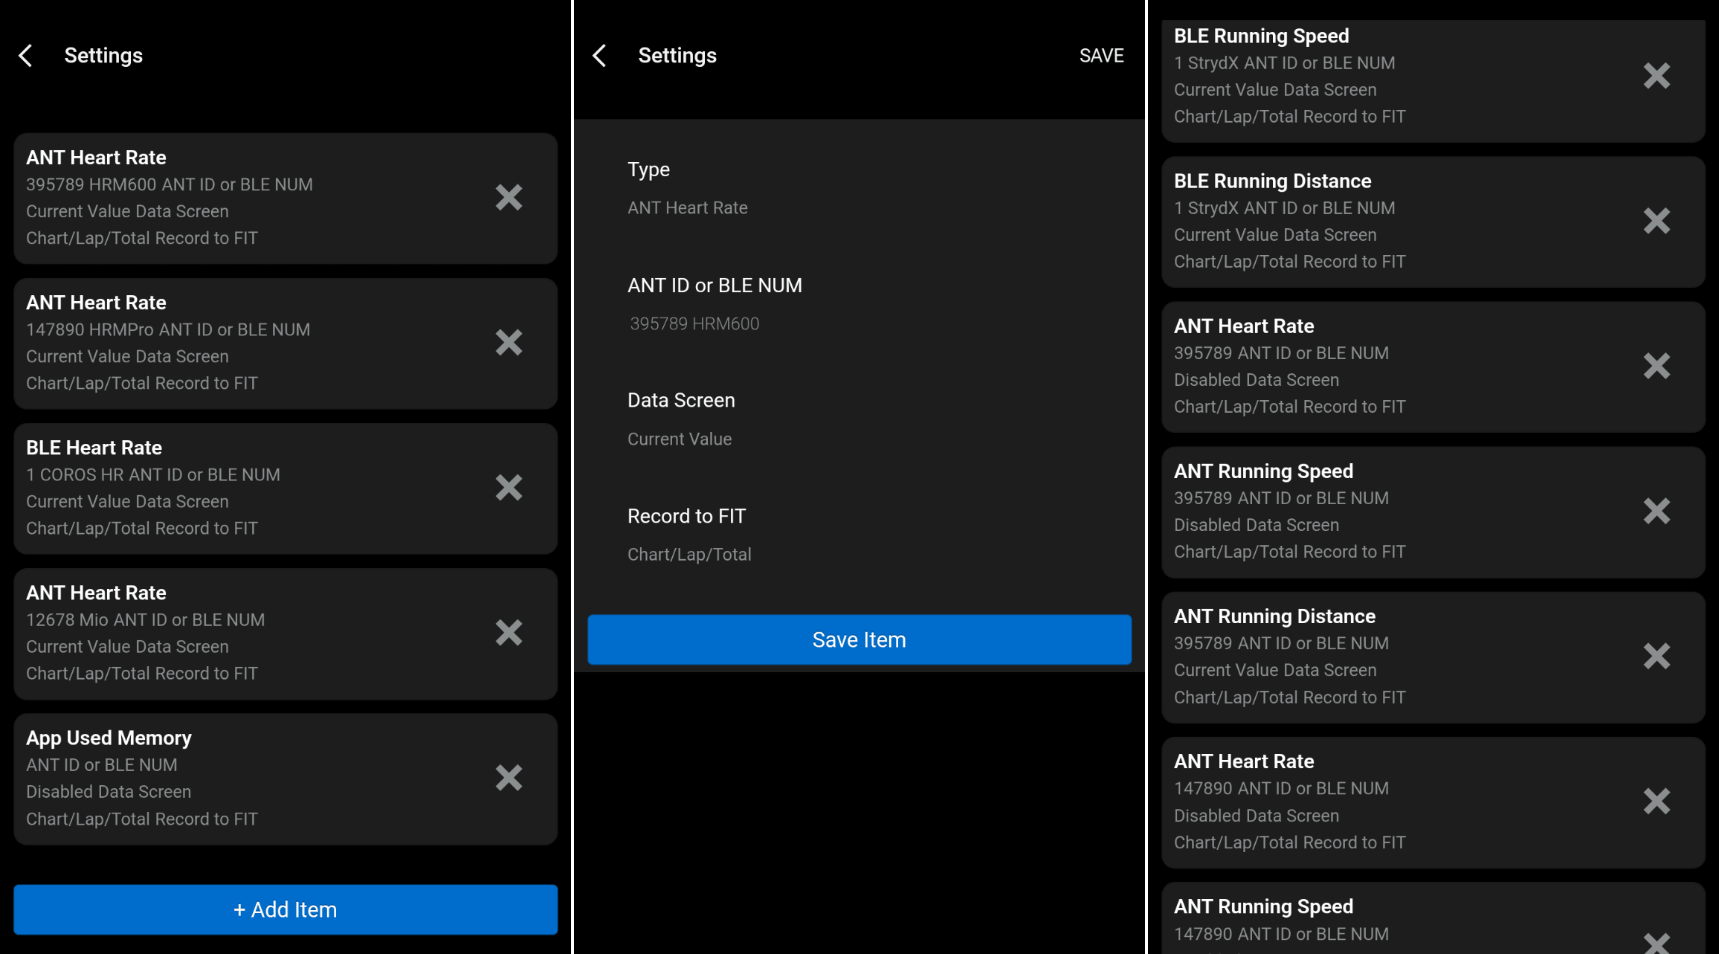The width and height of the screenshot is (1719, 954).
Task: Remove the ANT Running Speed 147890 item
Action: click(1657, 943)
